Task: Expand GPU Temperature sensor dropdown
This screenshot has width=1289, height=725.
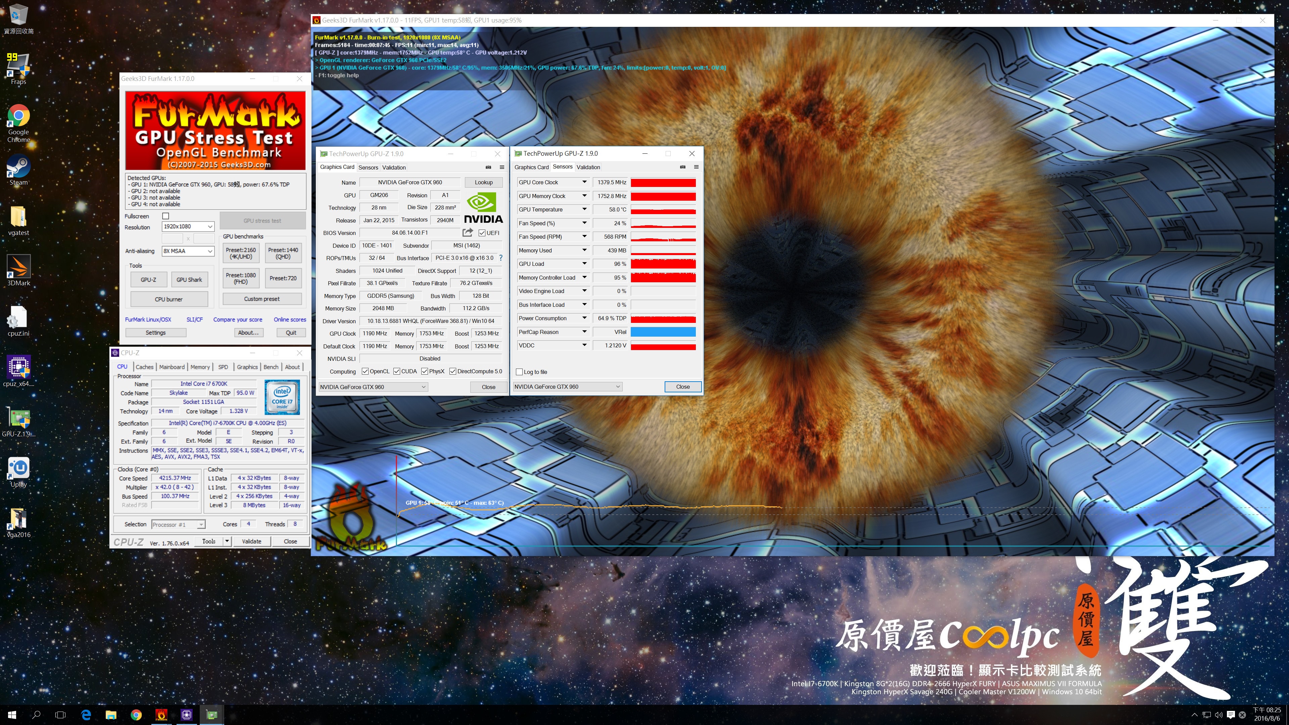Action: pyautogui.click(x=584, y=210)
